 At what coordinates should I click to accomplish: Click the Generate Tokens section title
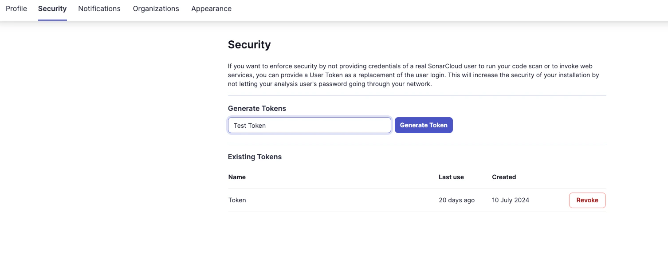pyautogui.click(x=257, y=108)
